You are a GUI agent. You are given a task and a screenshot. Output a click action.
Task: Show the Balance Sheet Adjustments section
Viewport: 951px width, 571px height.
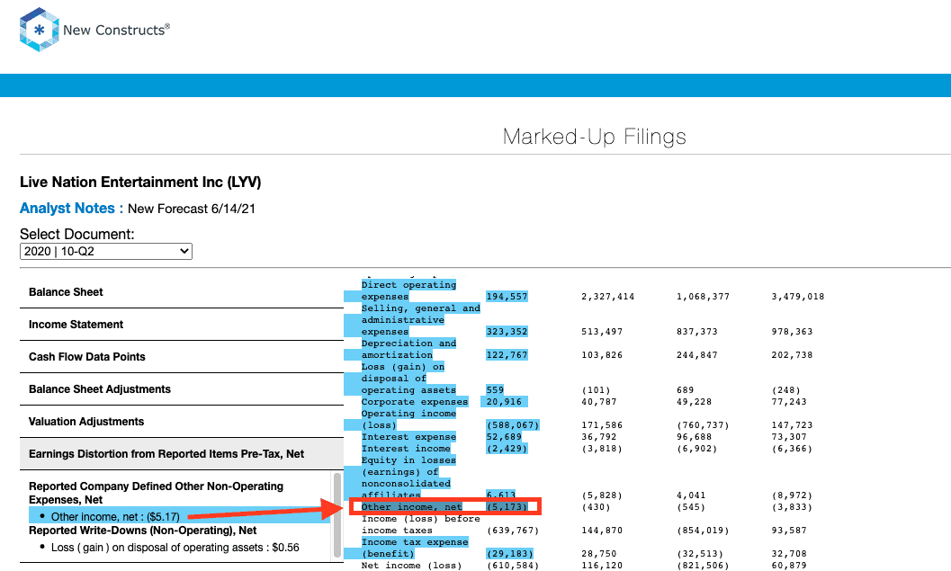tap(100, 389)
